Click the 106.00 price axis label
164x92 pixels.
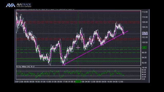pyautogui.click(x=145, y=27)
